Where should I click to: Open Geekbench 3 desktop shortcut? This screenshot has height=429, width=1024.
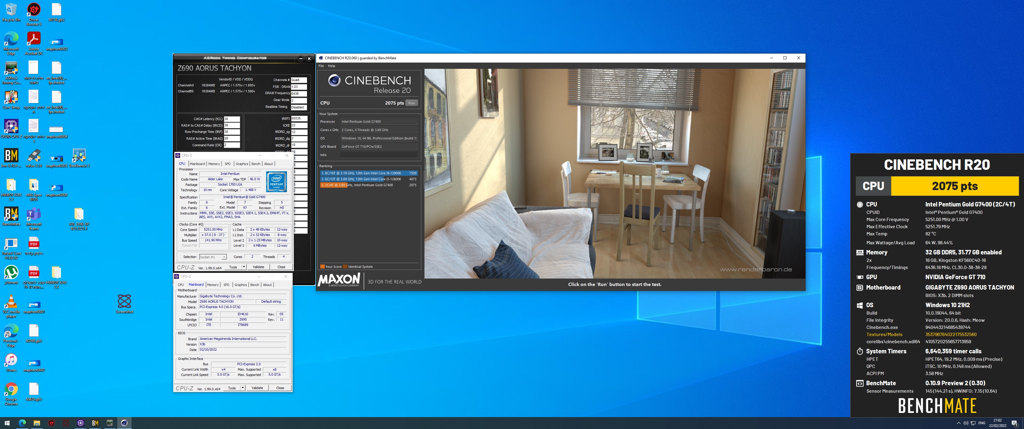(79, 158)
